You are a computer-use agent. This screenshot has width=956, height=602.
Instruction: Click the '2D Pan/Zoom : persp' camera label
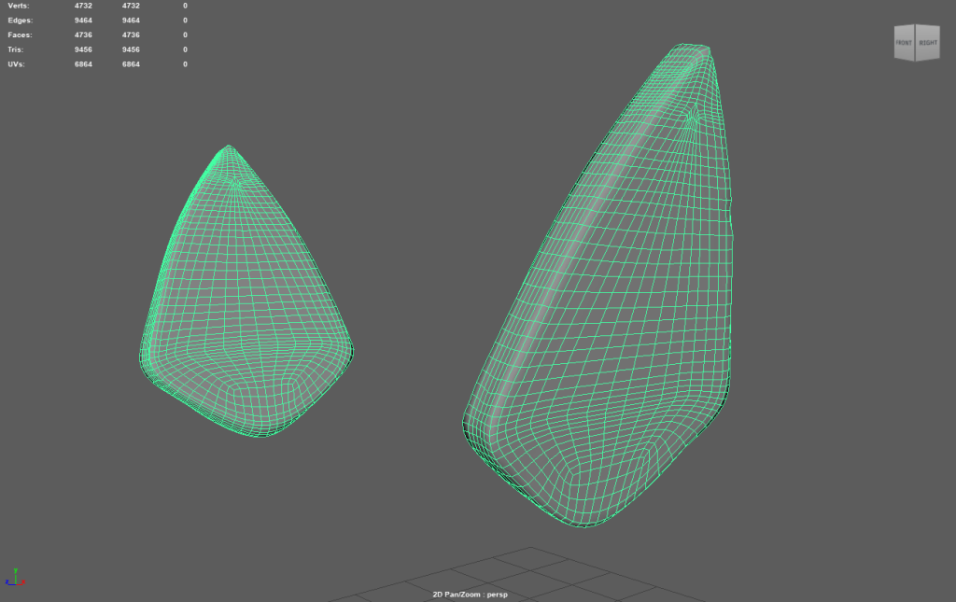470,594
